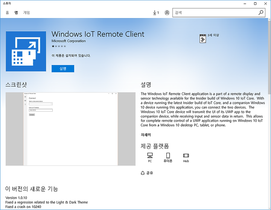
Task: Click the Windows IoT Remote Client title
Action: 98,34
